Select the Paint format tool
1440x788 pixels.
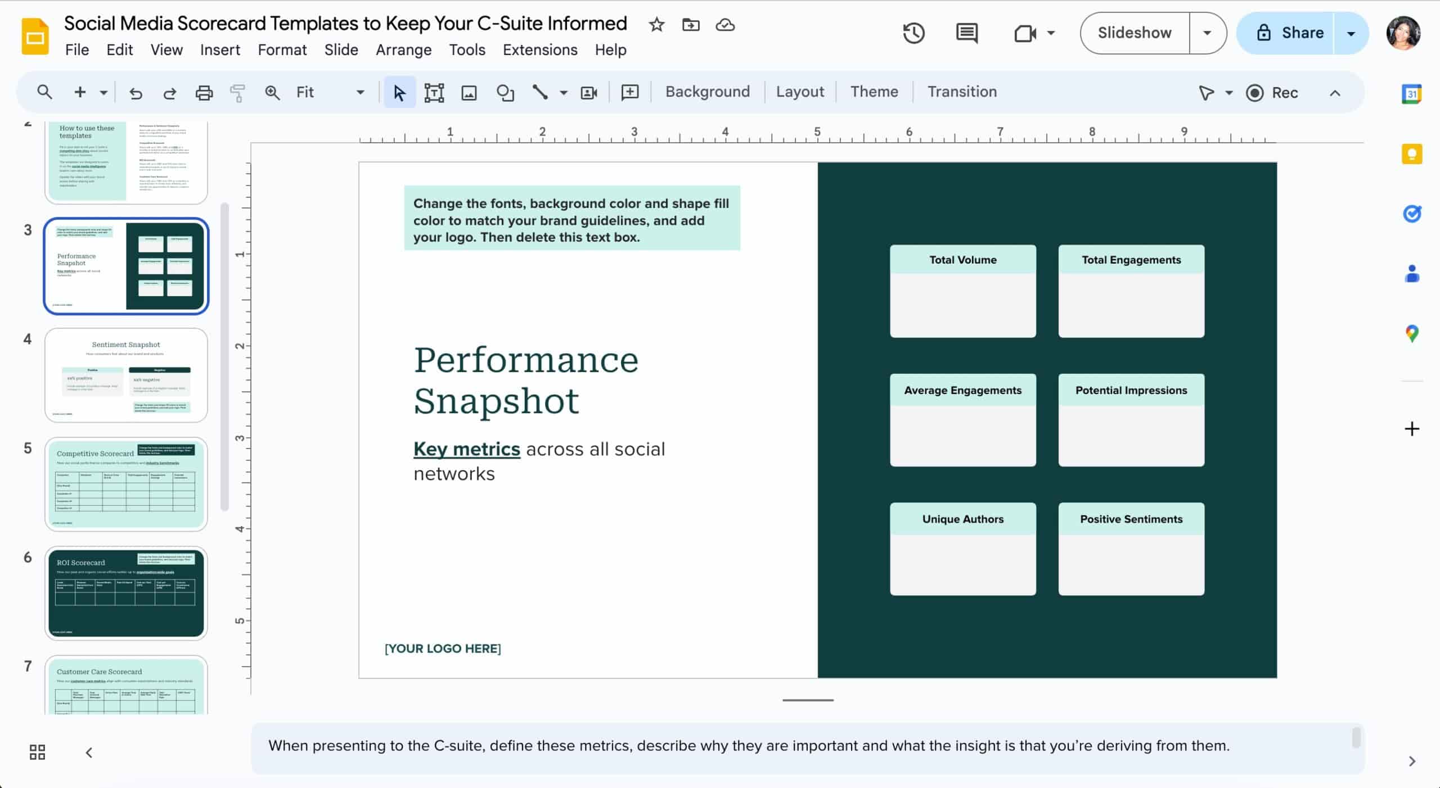[238, 92]
